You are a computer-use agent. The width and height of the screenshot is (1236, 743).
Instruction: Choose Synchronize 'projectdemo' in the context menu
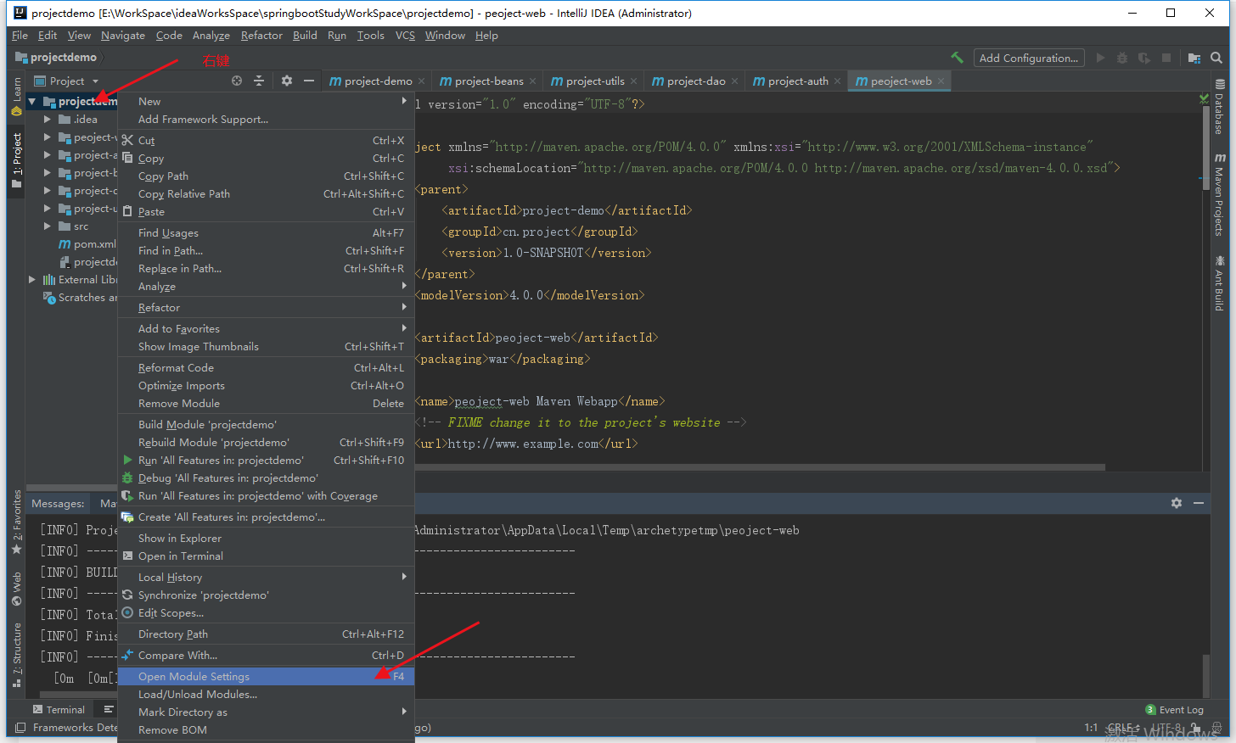point(266,595)
